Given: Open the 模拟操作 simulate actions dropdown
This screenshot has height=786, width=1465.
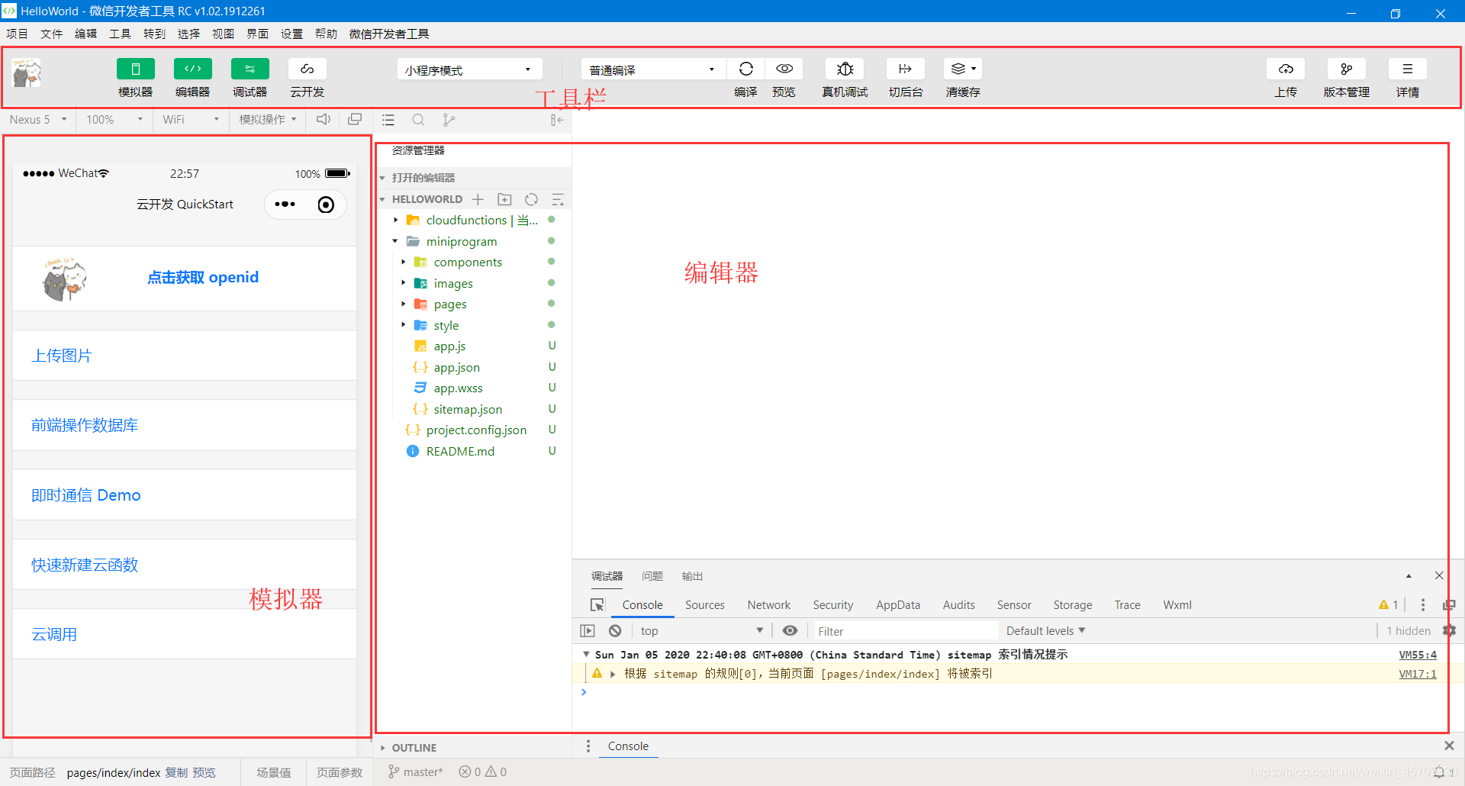Looking at the screenshot, I should tap(267, 120).
